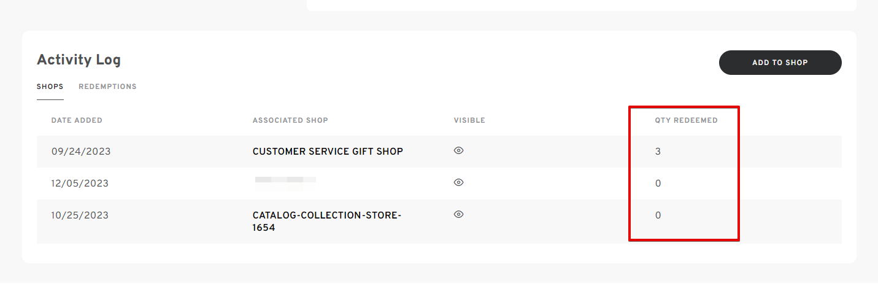Screen dimensions: 878x294
Task: Select the 12/05/2023 date cell
Action: (80, 183)
